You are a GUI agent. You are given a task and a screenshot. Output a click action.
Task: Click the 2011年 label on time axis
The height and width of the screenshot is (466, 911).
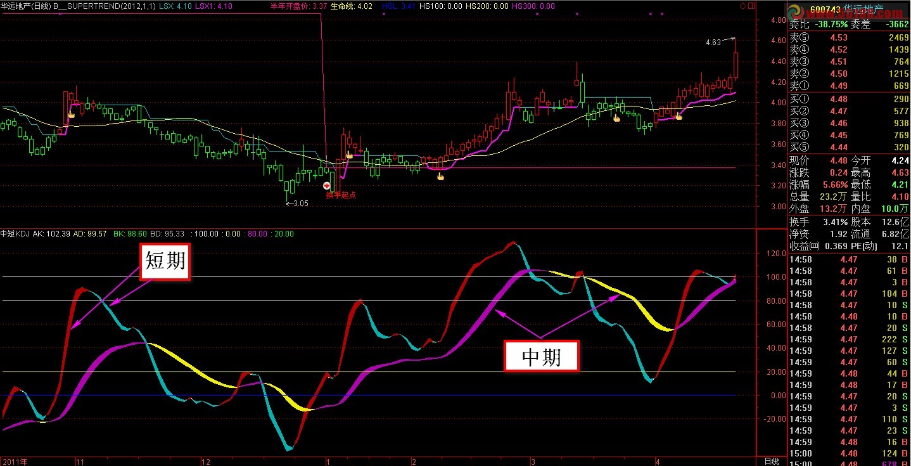pyautogui.click(x=15, y=461)
